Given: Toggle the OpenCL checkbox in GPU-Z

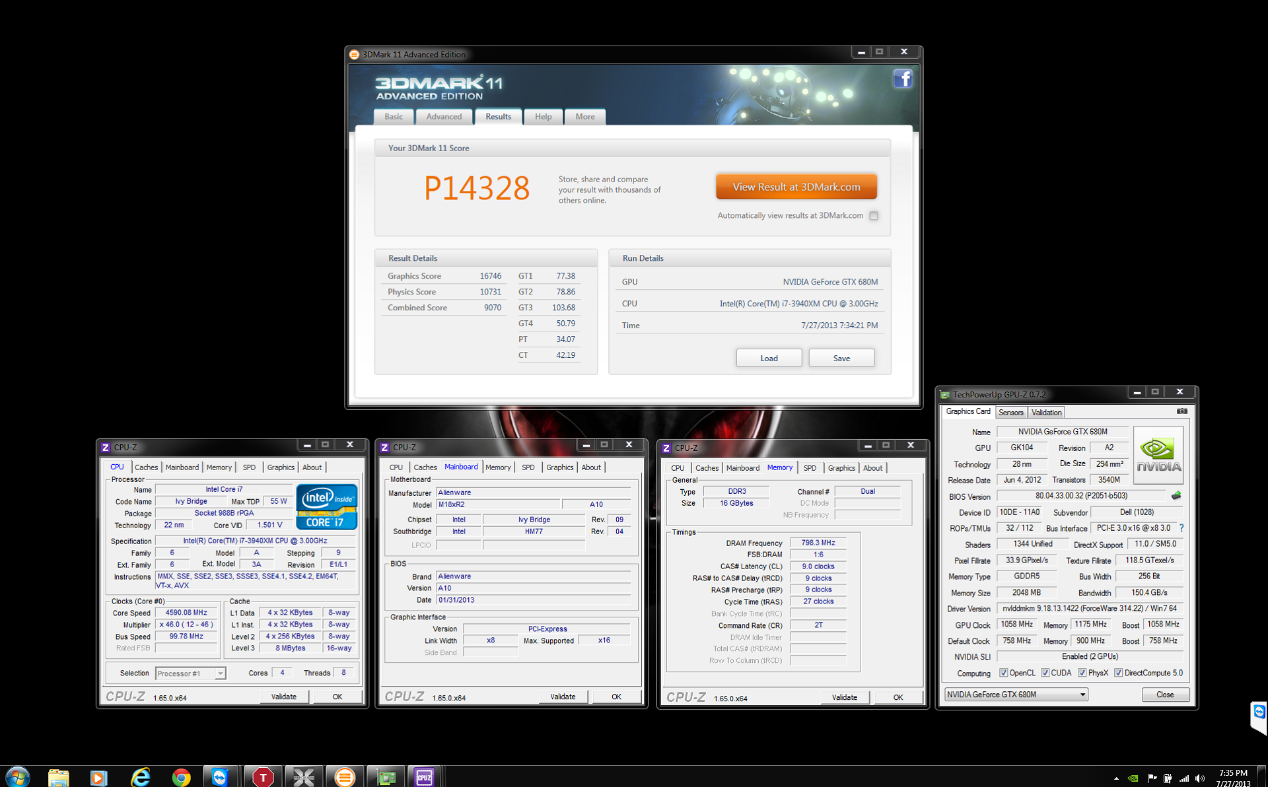Looking at the screenshot, I should pos(1004,673).
